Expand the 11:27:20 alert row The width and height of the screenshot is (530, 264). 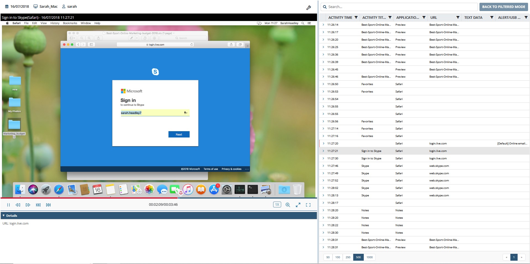coord(323,143)
